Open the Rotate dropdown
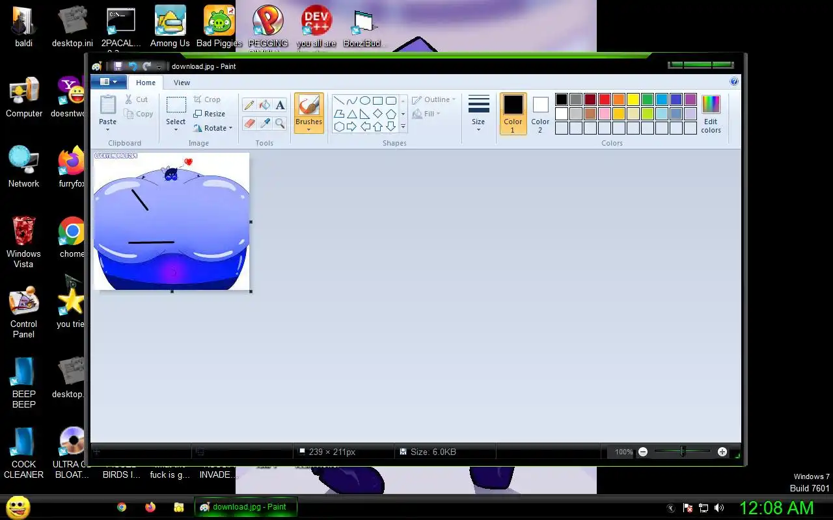This screenshot has width=833, height=520. click(213, 128)
